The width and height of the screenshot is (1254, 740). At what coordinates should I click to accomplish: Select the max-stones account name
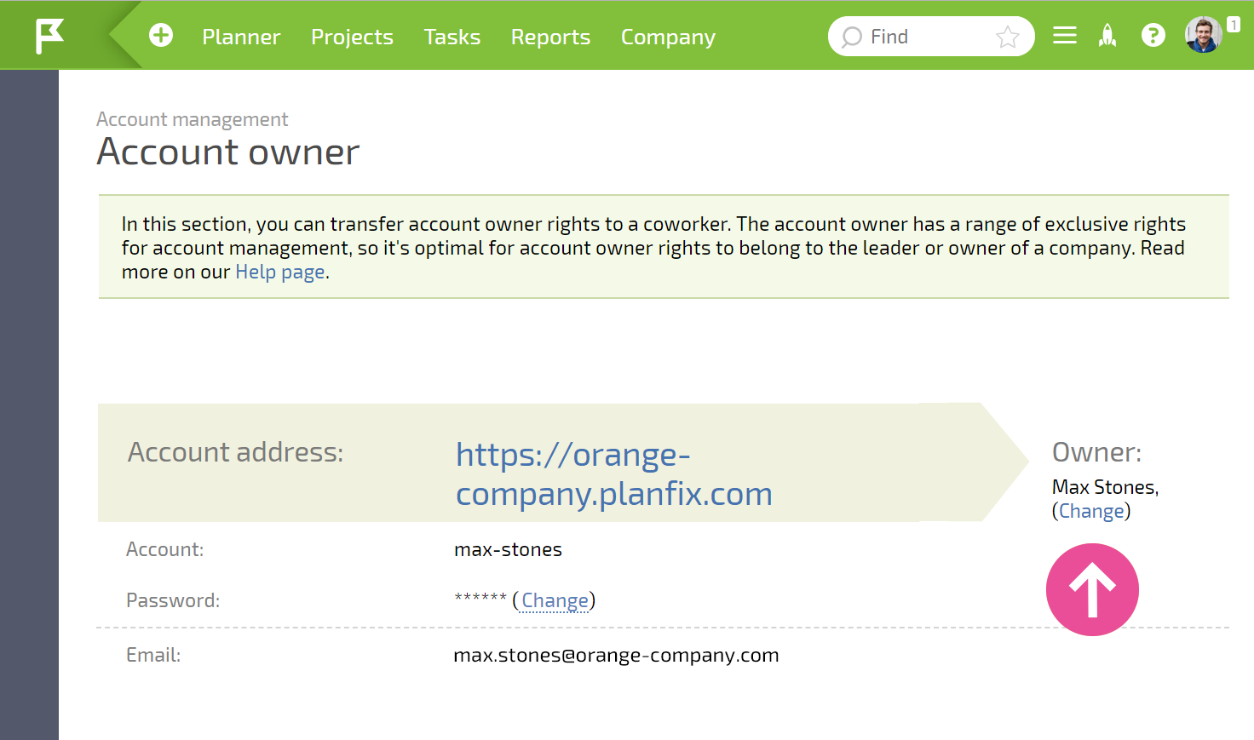point(508,549)
